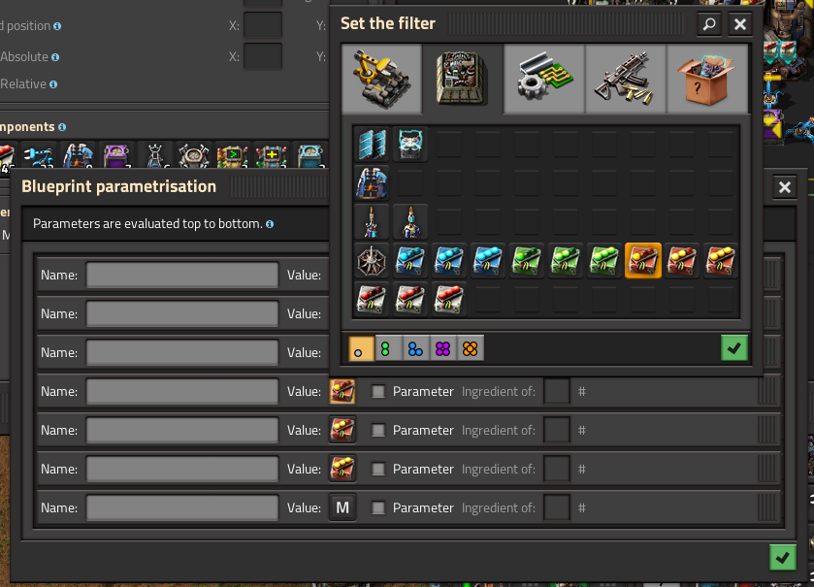This screenshot has height=587, width=814.
Task: Choose the productivity module with two lights in grid
Action: pyautogui.click(x=682, y=261)
